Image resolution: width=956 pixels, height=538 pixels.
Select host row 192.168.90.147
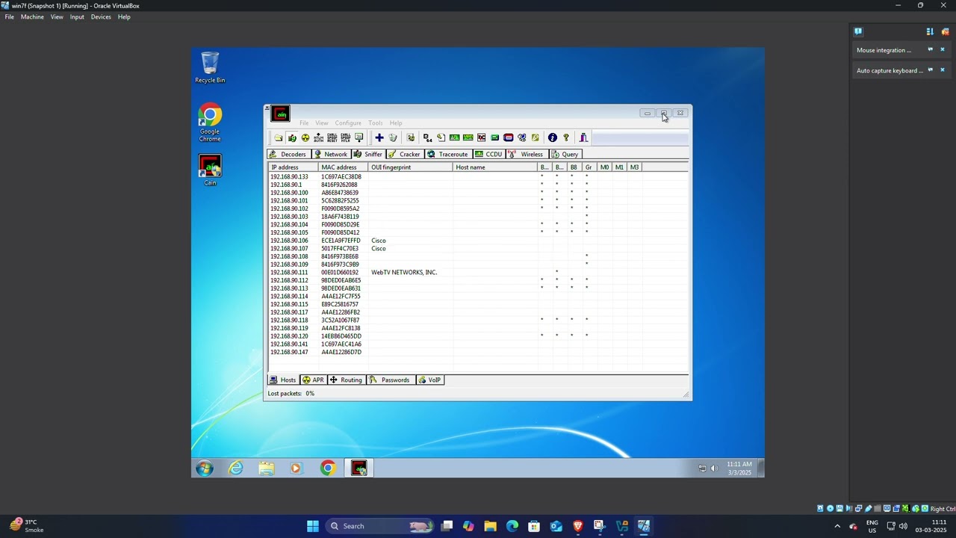(478, 352)
